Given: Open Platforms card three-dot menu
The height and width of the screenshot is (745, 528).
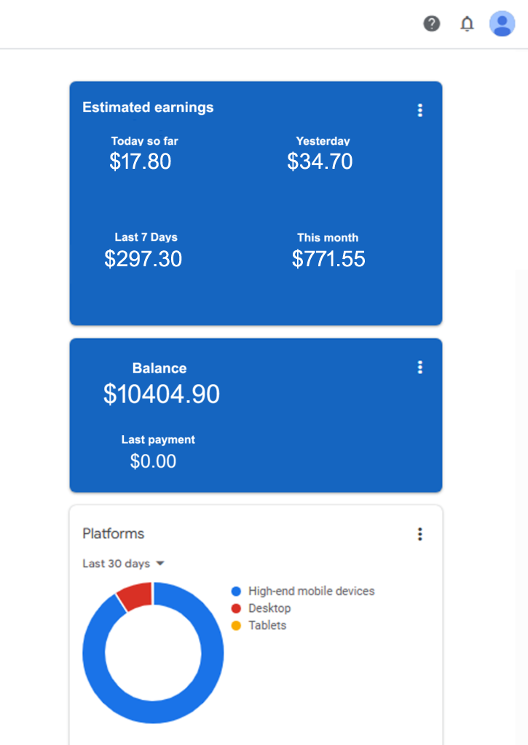Looking at the screenshot, I should pos(419,535).
